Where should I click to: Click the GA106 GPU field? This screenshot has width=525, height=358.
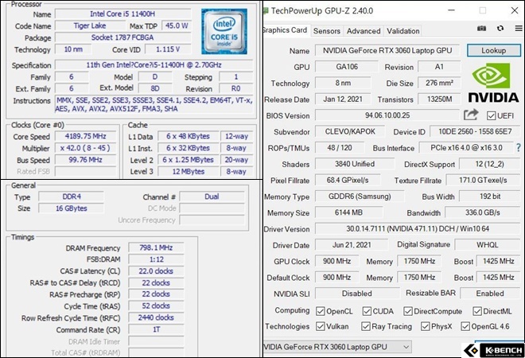347,67
